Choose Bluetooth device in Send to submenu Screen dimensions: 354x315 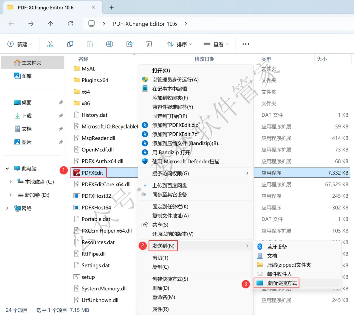point(297,247)
